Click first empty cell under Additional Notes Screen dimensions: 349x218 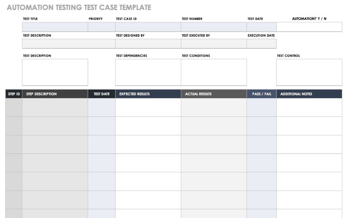click(x=309, y=108)
